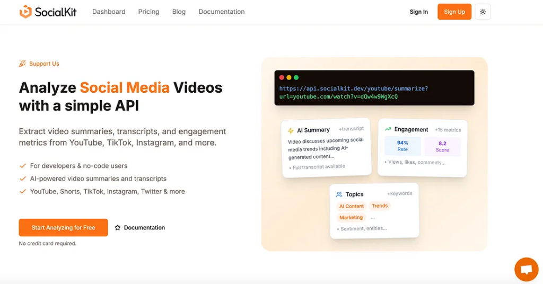
Task: Click the '+15 metrics' label on Engagement card
Action: [x=448, y=130]
